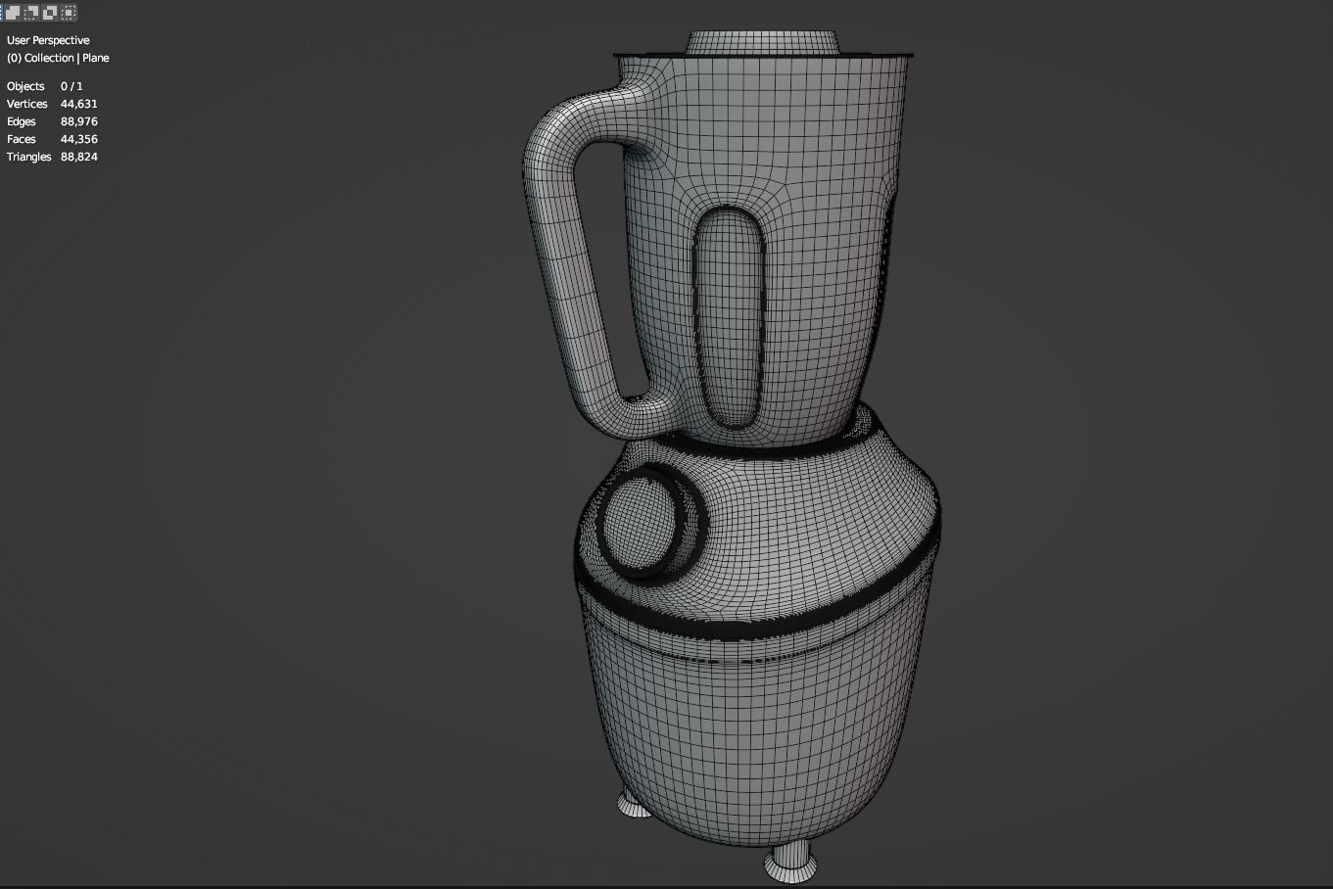Click the 'Objects' statistics label
This screenshot has width=1333, height=889.
coord(25,86)
